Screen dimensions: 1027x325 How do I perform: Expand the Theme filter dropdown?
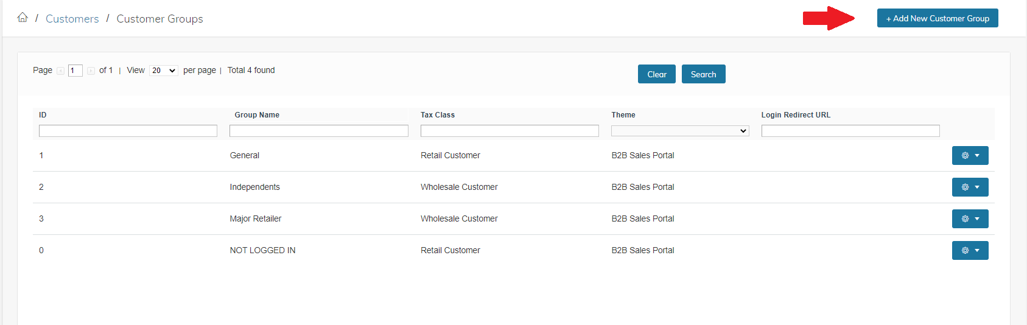[680, 131]
